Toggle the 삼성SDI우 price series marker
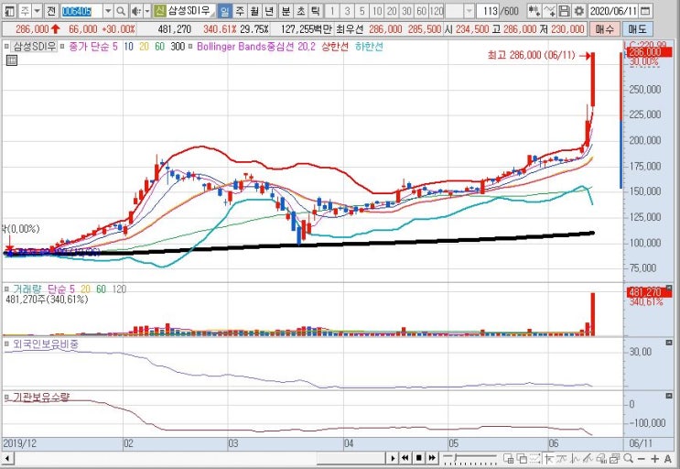 pyautogui.click(x=6, y=46)
